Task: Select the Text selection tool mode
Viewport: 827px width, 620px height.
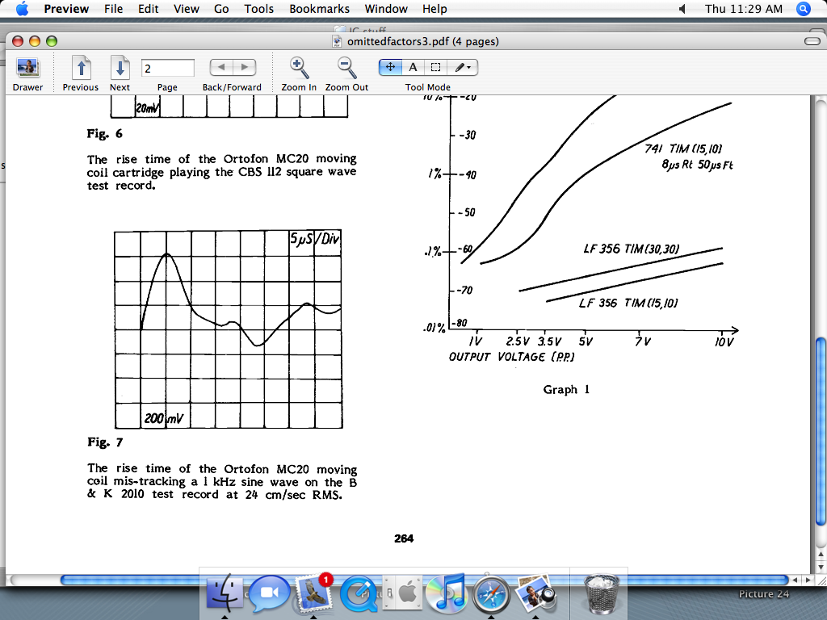Action: (413, 67)
